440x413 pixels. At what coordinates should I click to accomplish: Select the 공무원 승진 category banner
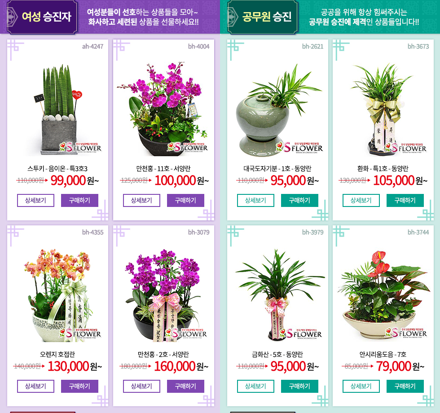262,17
